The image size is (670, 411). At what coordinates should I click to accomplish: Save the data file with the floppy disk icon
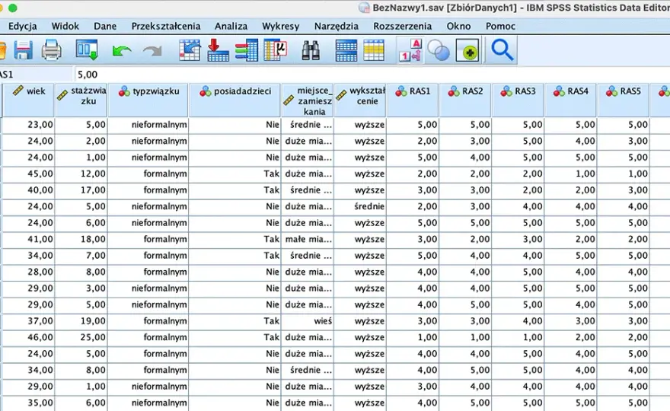click(24, 50)
